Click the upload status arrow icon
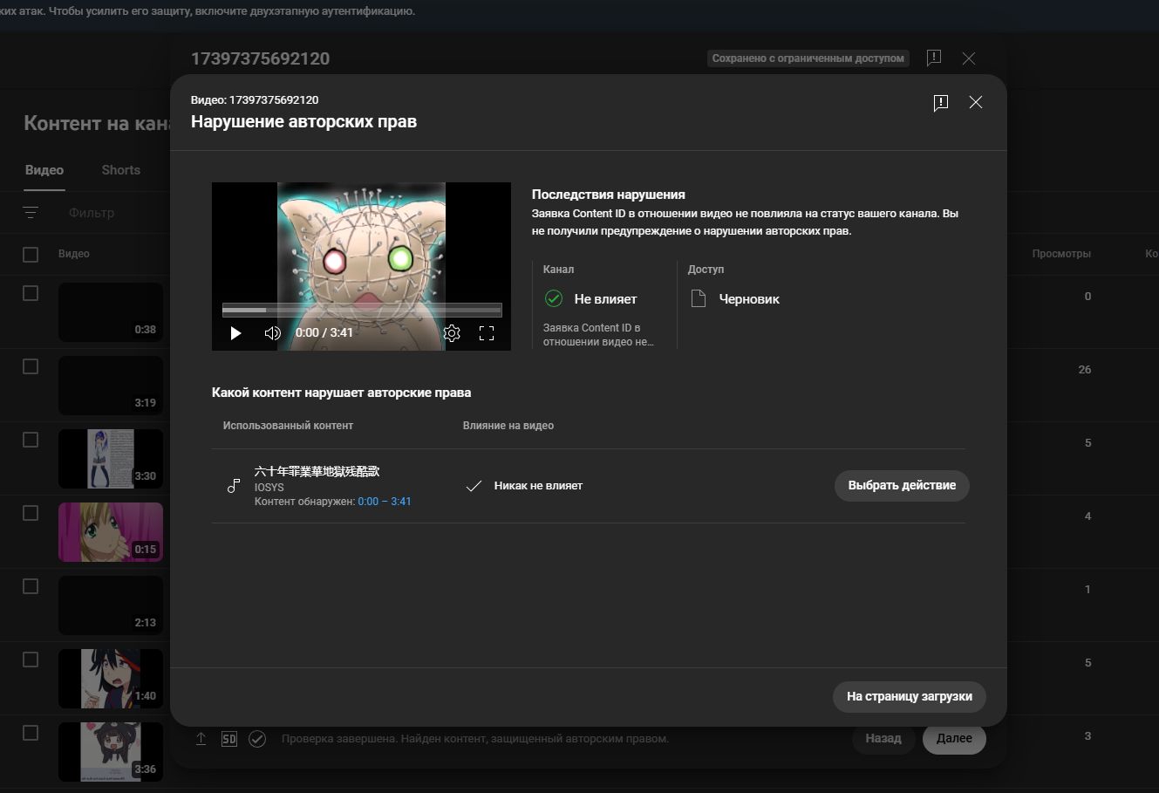 click(x=201, y=739)
